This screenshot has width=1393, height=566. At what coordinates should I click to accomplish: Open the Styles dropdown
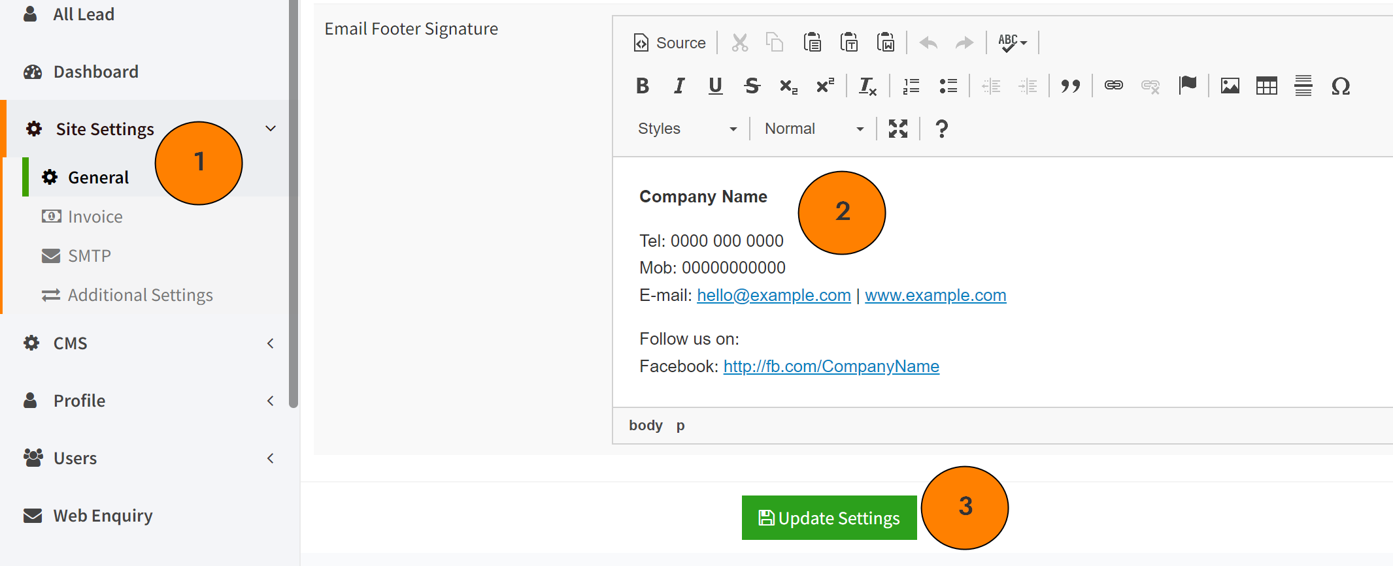click(688, 129)
